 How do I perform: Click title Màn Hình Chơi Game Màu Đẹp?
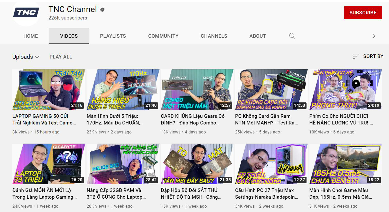coord(341,194)
